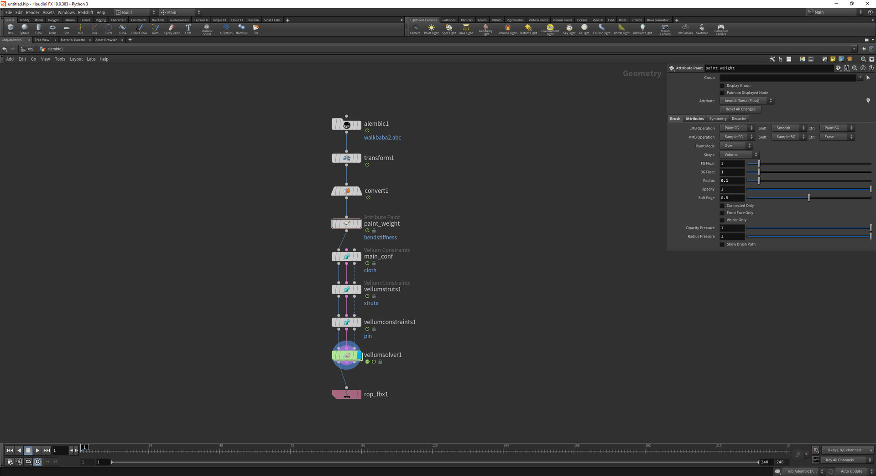Select the Draw Curve shelf tool
The image size is (876, 476).
coord(139,29)
